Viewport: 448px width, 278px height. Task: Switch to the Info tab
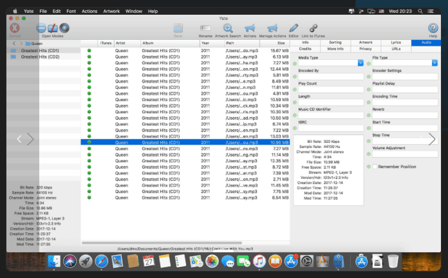coord(305,42)
